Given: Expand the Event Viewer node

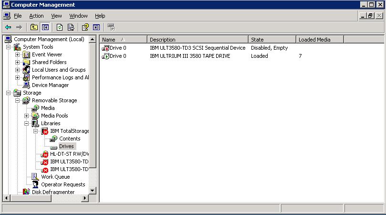Looking at the screenshot, I should coord(18,54).
